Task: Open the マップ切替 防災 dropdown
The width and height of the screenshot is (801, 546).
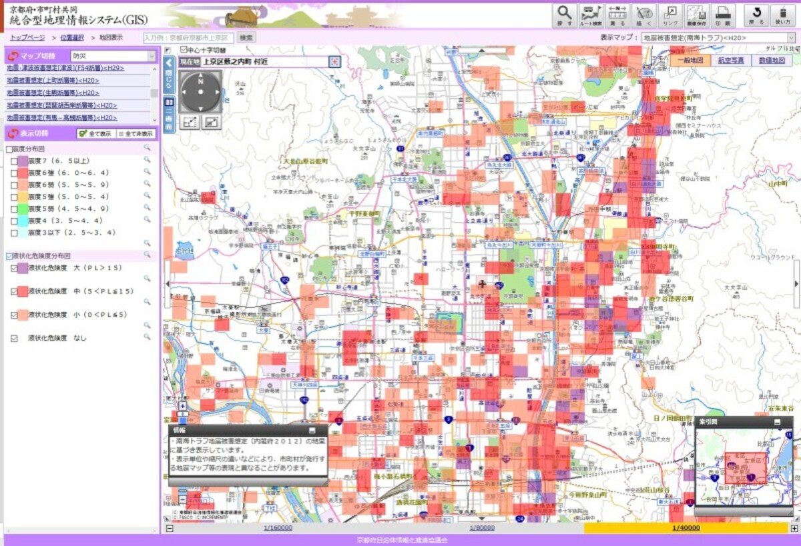Action: (x=113, y=57)
